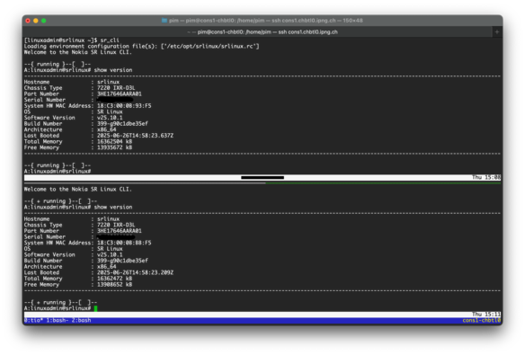The width and height of the screenshot is (525, 355).
Task: Click the window title ending in 150×48
Action: pyautogui.click(x=266, y=21)
